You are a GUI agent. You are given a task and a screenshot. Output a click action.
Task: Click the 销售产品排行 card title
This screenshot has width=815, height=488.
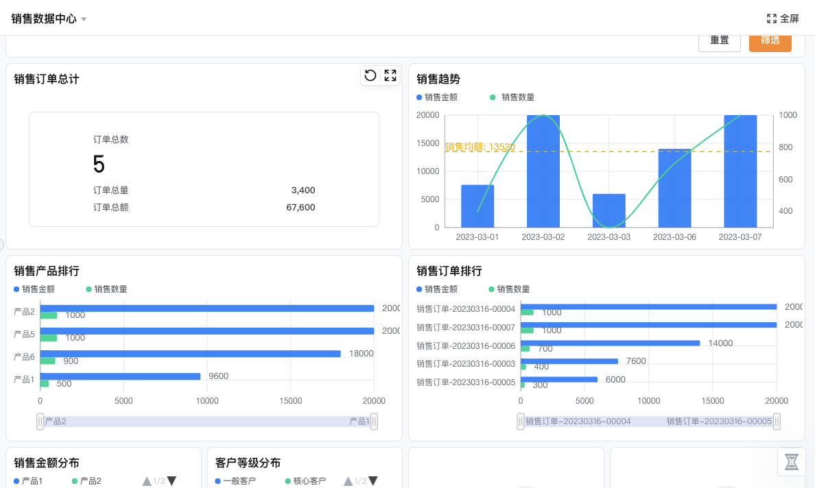(x=46, y=271)
